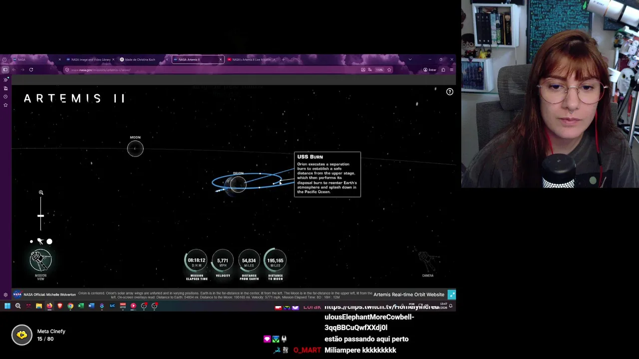
Task: Go back with the browser back arrow
Action: 14,70
